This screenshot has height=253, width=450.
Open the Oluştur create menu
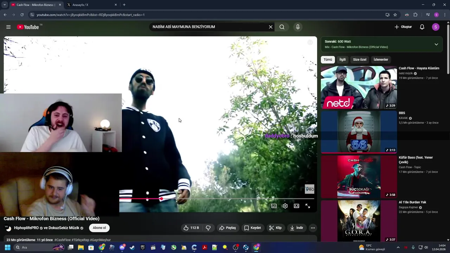pos(403,27)
